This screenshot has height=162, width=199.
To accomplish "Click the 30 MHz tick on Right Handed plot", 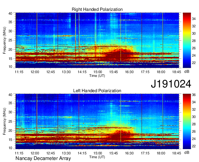I will click(x=10, y=31).
